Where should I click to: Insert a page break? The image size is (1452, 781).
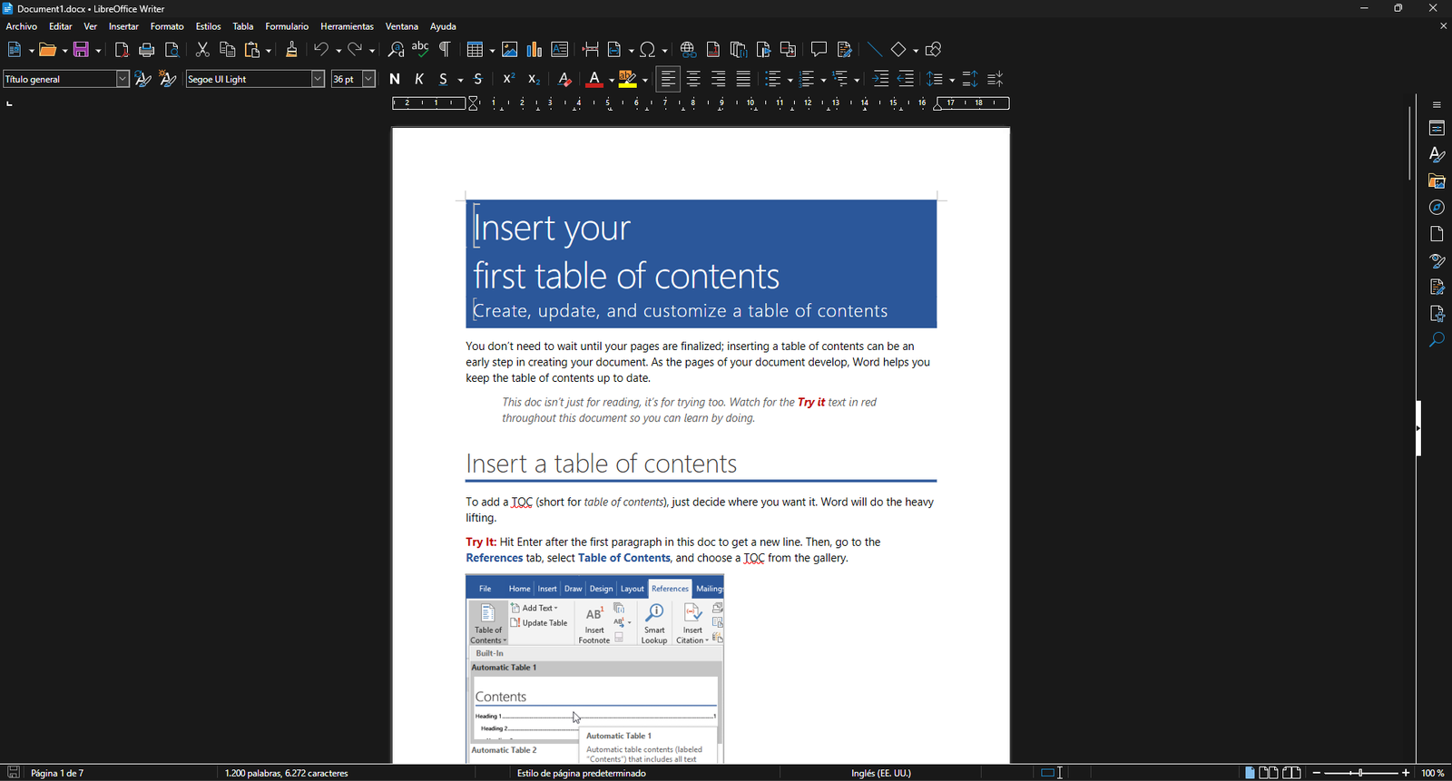tap(591, 50)
